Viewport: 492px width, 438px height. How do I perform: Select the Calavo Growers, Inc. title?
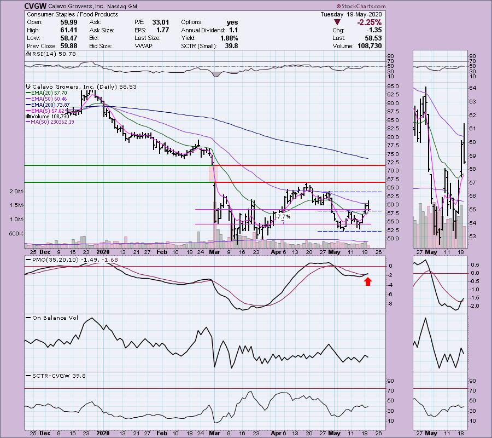click(x=77, y=6)
